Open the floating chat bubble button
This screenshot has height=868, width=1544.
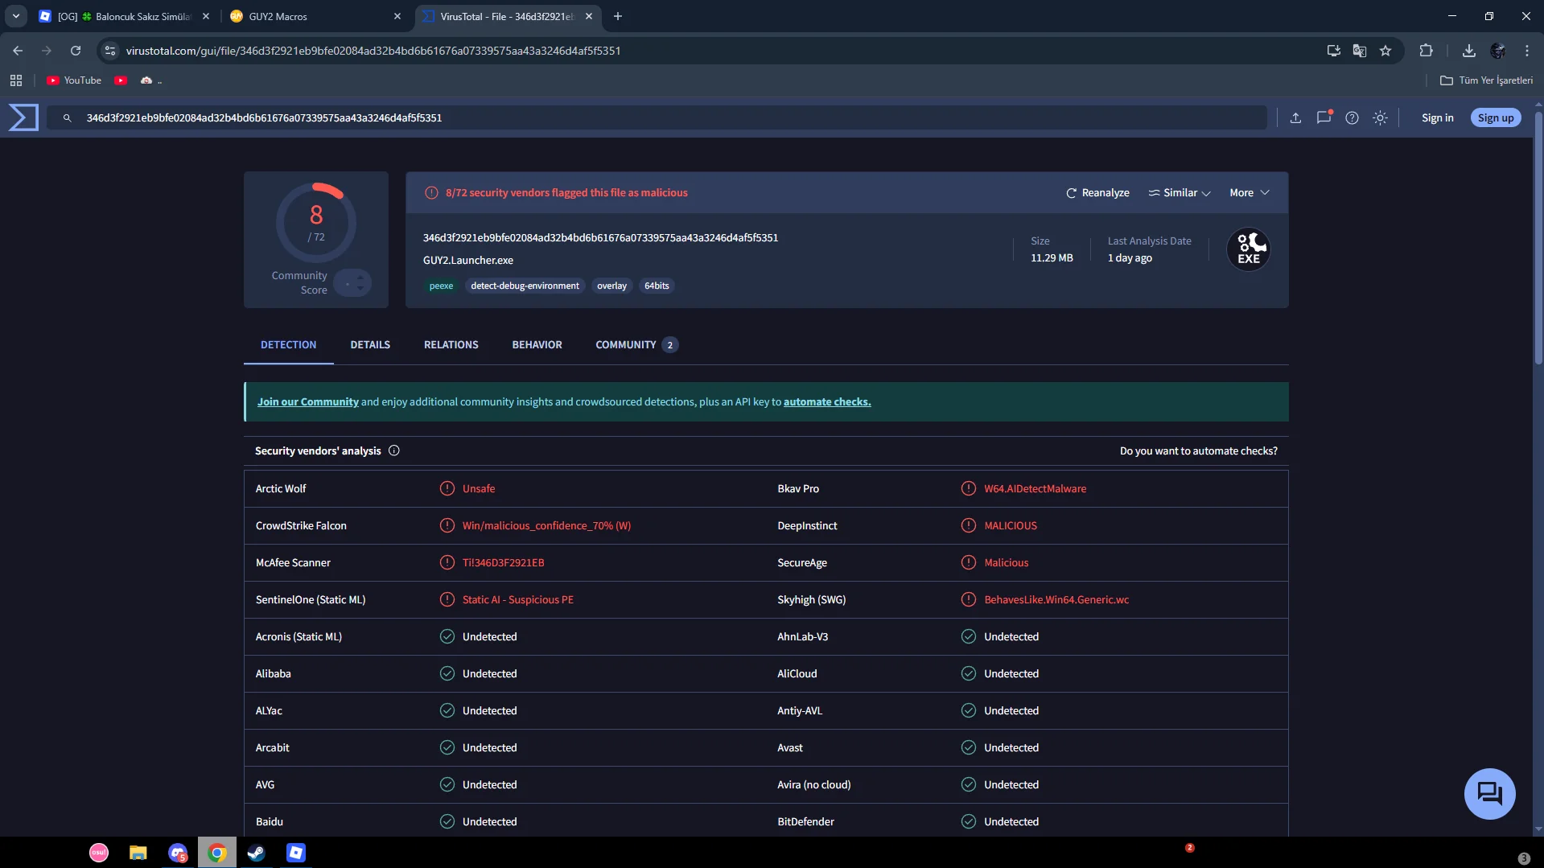[x=1489, y=793]
